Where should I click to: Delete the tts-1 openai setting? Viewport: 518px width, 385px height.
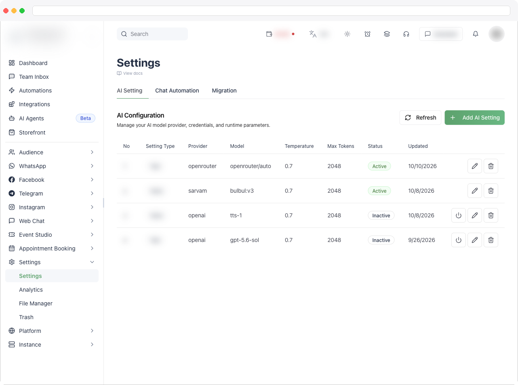(x=491, y=215)
